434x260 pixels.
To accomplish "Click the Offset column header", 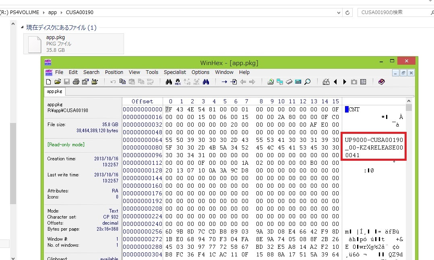I will (x=142, y=101).
